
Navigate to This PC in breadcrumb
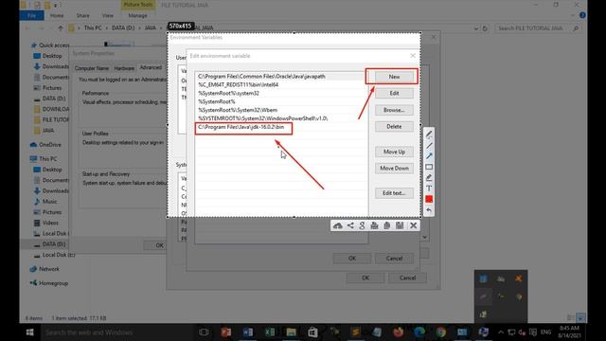[x=93, y=27]
